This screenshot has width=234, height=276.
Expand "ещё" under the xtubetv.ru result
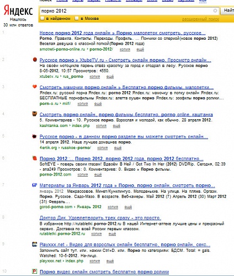(x=110, y=77)
